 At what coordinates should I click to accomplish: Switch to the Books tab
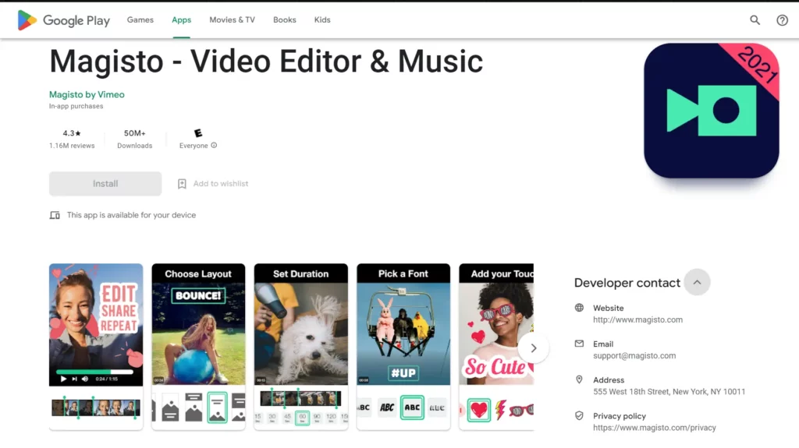(x=284, y=19)
